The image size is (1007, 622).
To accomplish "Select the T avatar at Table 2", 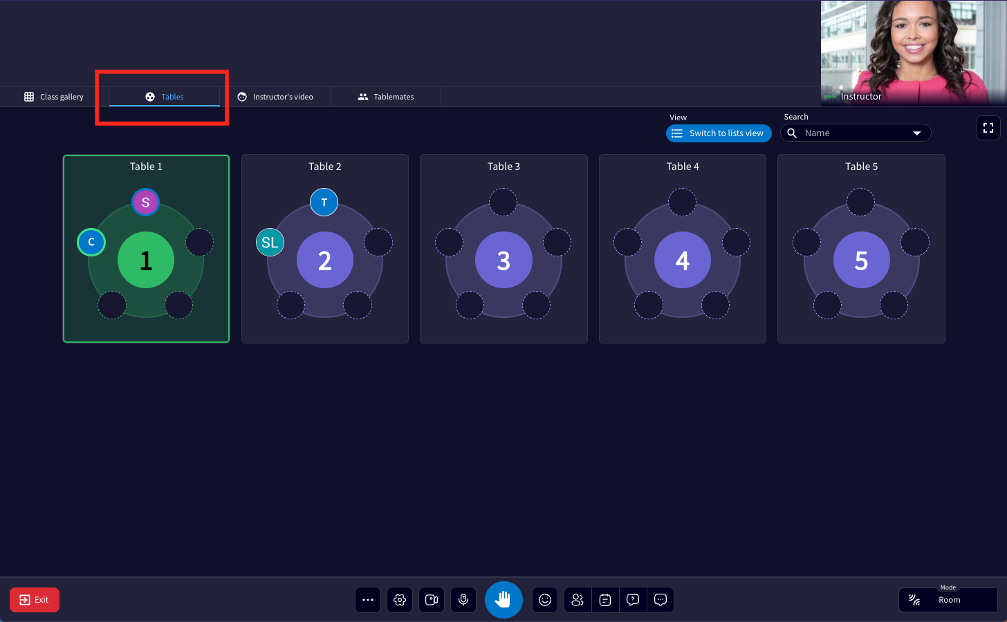I will (324, 202).
